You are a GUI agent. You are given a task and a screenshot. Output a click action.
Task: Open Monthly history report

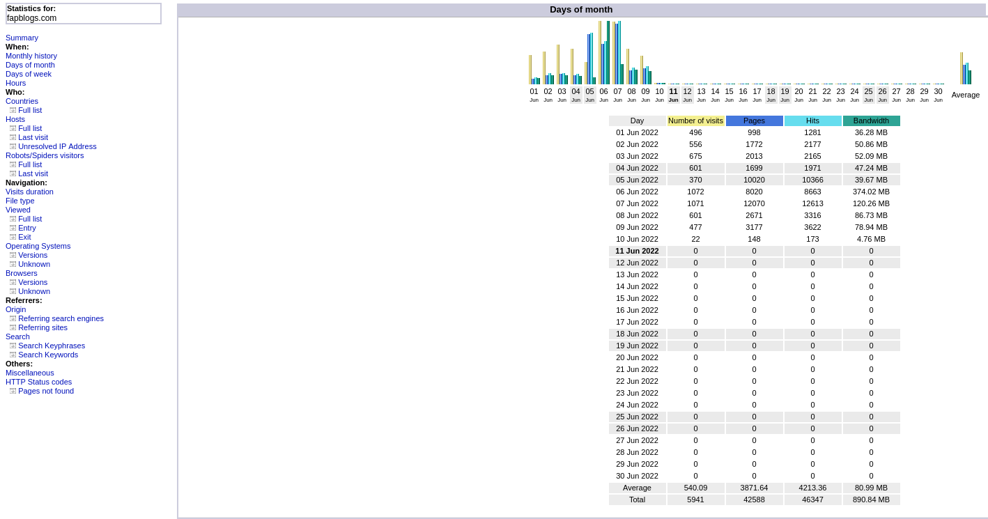pyautogui.click(x=31, y=56)
